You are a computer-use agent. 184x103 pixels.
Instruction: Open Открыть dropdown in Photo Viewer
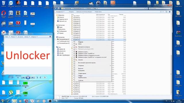point(34,37)
